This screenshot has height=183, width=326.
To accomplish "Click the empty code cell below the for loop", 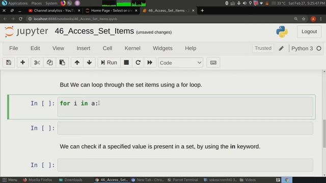I will click(185, 128).
